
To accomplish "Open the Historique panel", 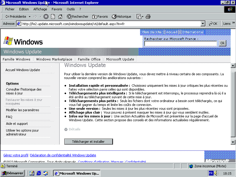I will 122,17.
